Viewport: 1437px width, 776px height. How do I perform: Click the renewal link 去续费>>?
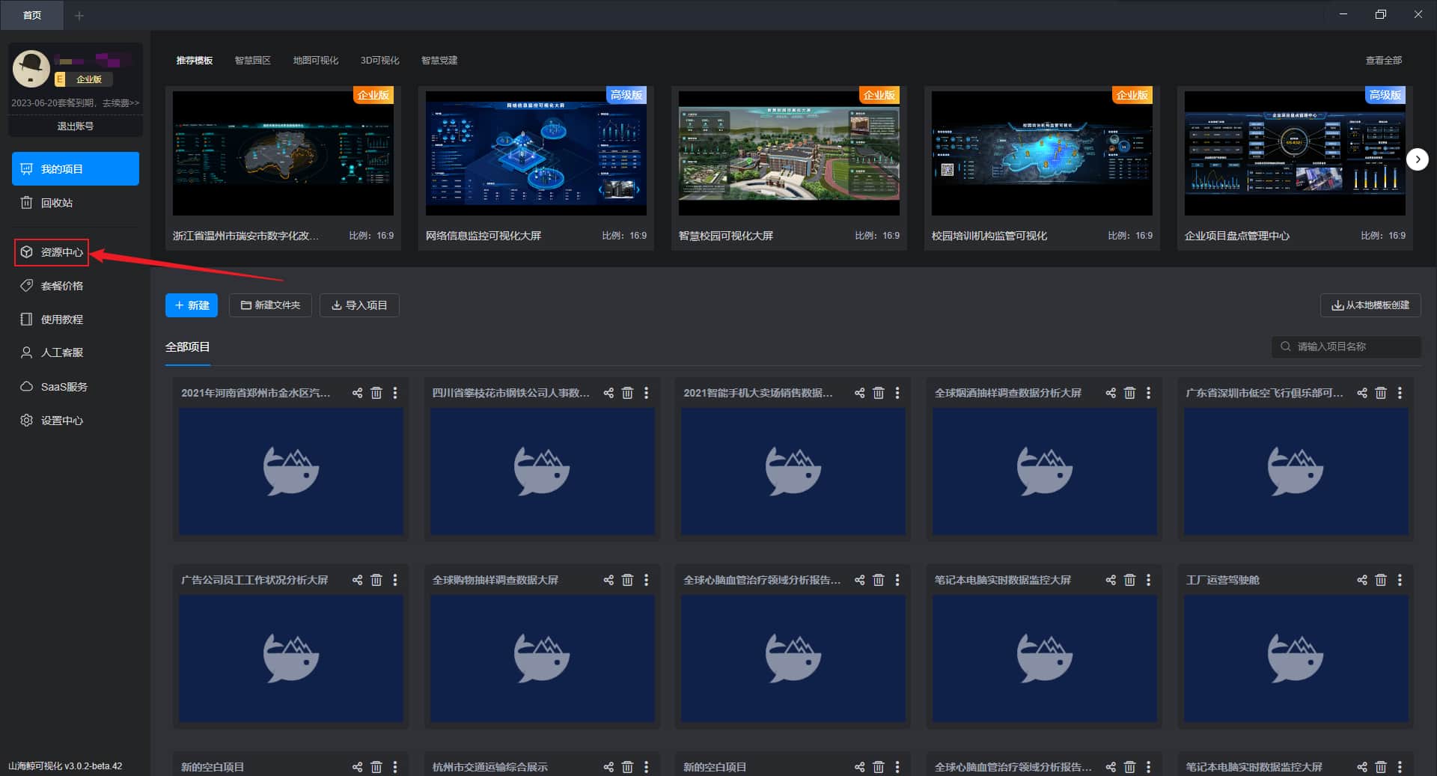pos(120,103)
